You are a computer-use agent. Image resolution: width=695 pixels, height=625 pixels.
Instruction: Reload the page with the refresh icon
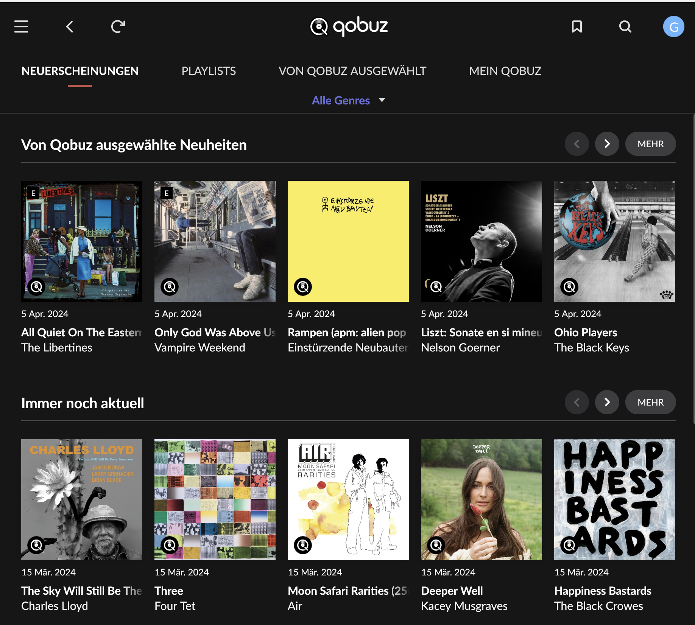(x=118, y=26)
